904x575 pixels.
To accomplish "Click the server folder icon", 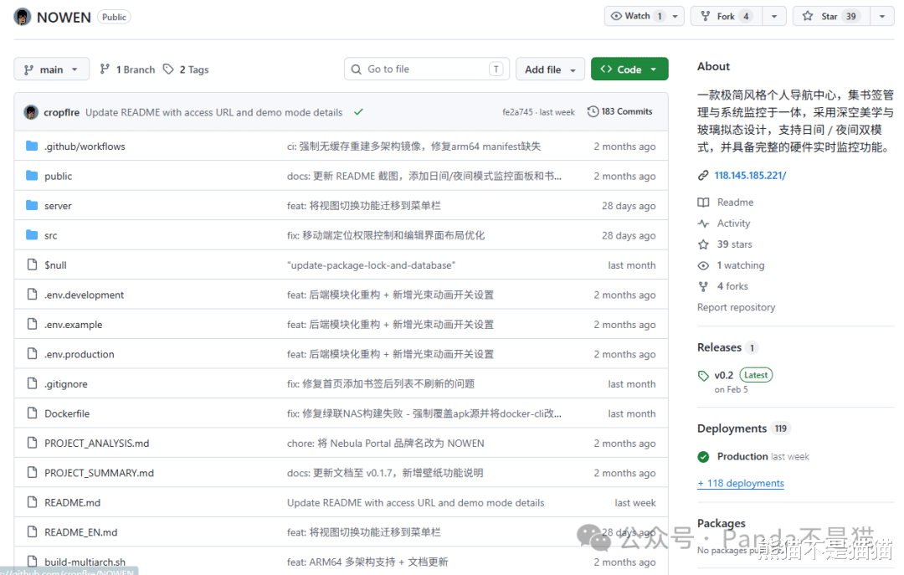I will coord(33,205).
